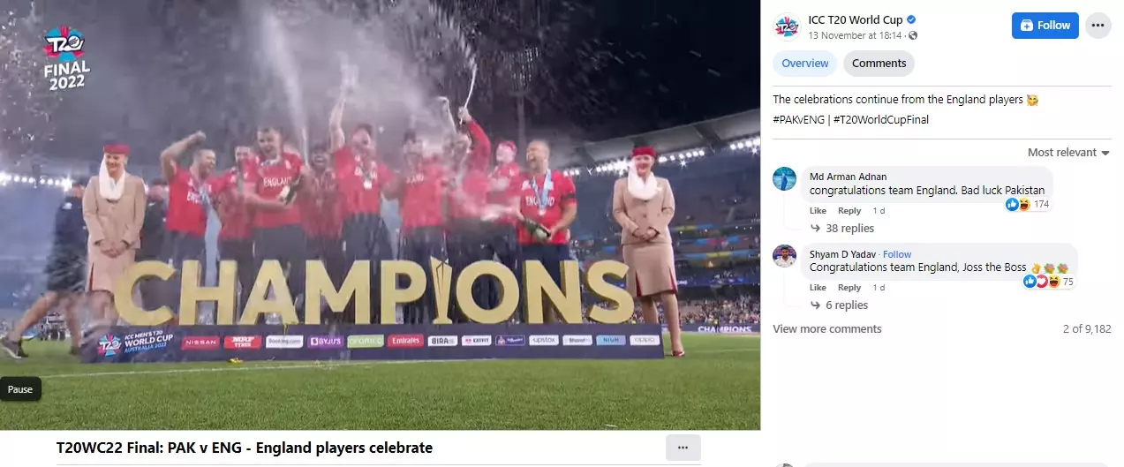Expand the 38 replies thread
This screenshot has height=467, width=1124.
841,229
